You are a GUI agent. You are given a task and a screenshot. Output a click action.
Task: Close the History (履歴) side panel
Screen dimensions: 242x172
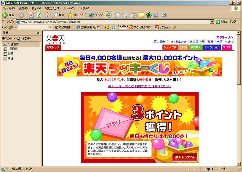(38, 33)
